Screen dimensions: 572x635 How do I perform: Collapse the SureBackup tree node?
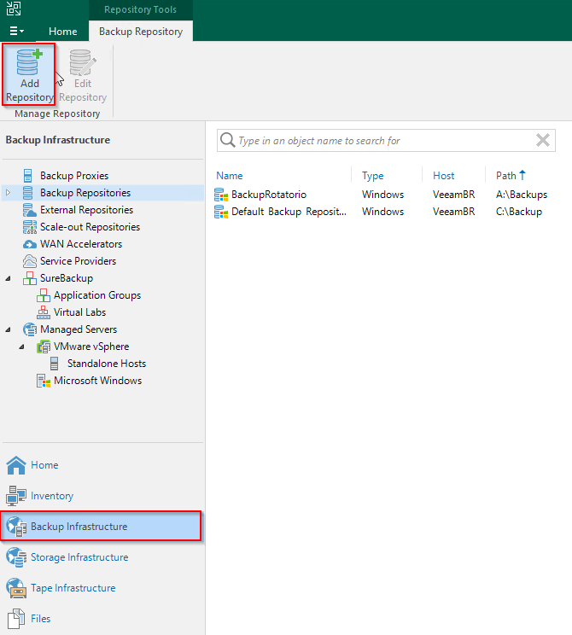pyautogui.click(x=9, y=278)
